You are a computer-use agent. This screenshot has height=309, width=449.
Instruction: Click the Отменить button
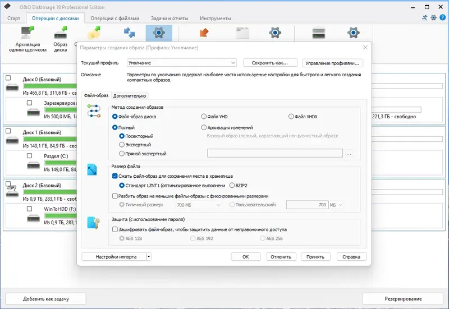281,257
